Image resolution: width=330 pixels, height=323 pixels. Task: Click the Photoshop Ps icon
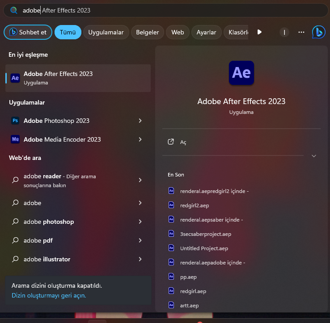15,121
